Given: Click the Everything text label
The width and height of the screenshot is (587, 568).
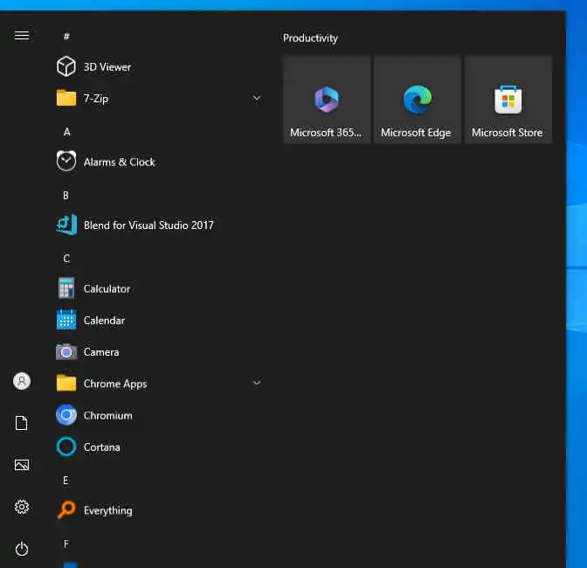Looking at the screenshot, I should coord(107,510).
